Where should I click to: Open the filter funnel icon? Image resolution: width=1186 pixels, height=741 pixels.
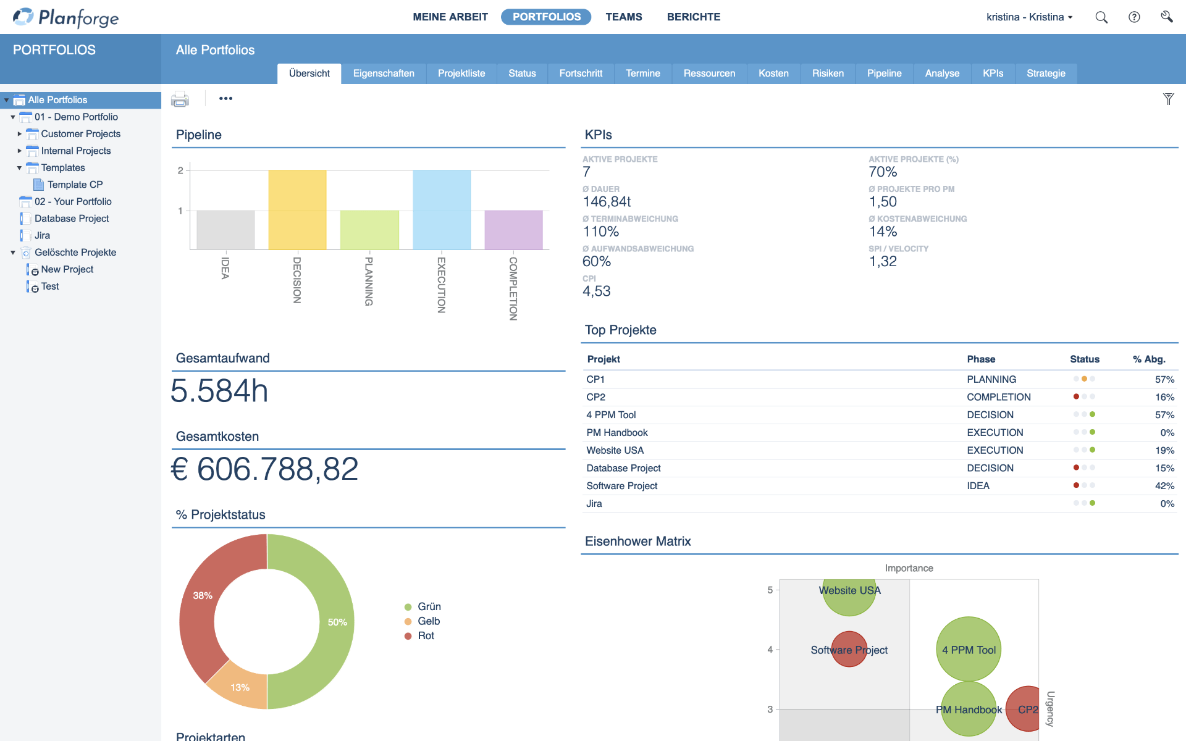(1168, 99)
